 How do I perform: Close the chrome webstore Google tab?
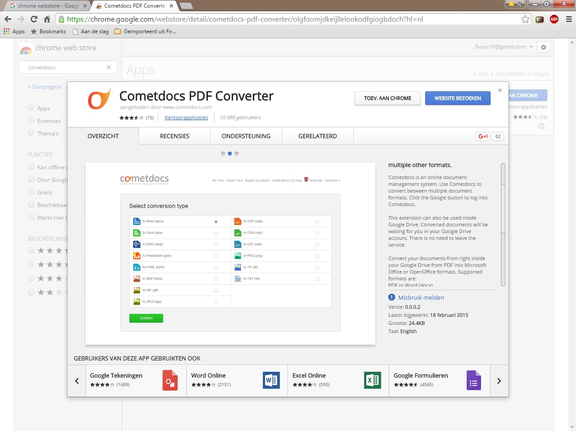[x=85, y=6]
